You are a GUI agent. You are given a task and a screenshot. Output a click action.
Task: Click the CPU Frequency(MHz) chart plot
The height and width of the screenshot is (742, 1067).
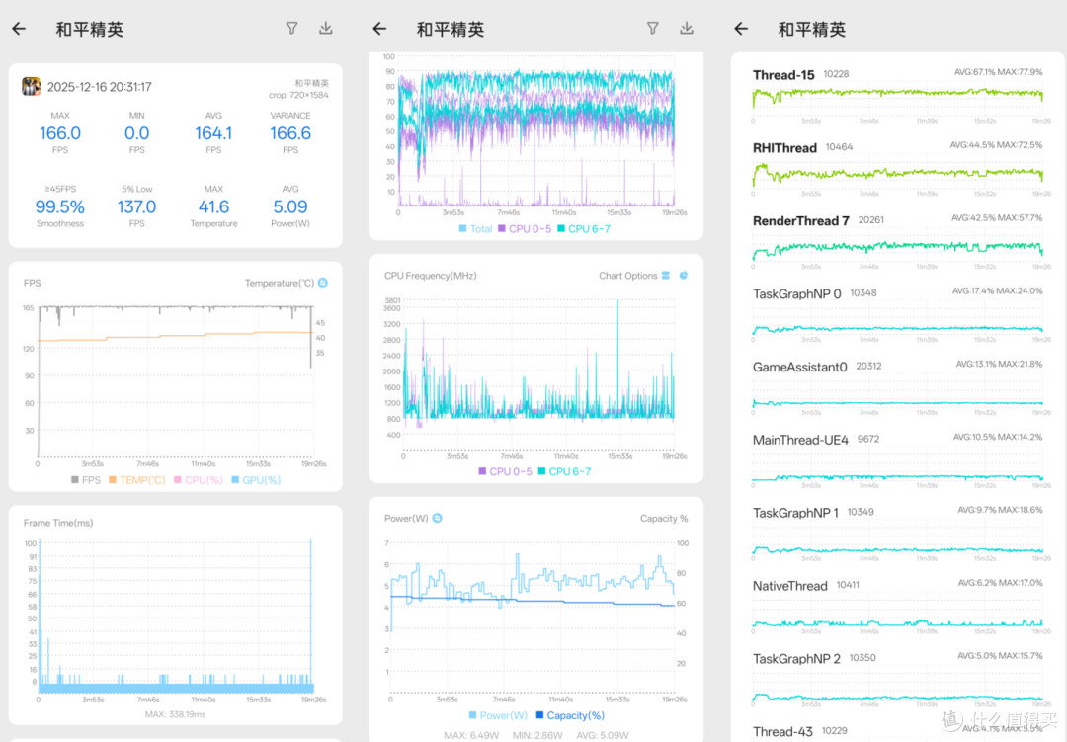[539, 374]
